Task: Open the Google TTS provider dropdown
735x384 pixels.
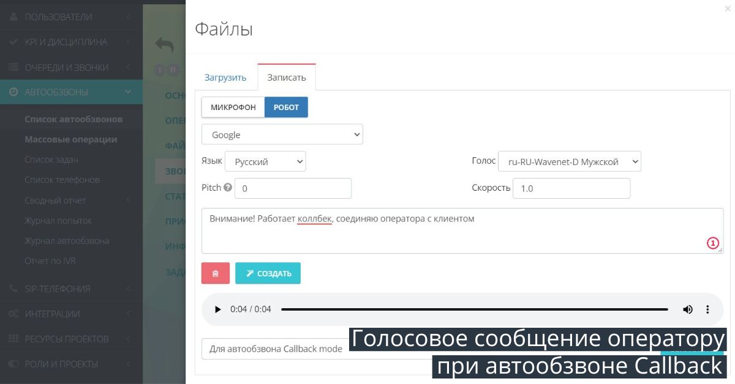Action: [x=282, y=134]
